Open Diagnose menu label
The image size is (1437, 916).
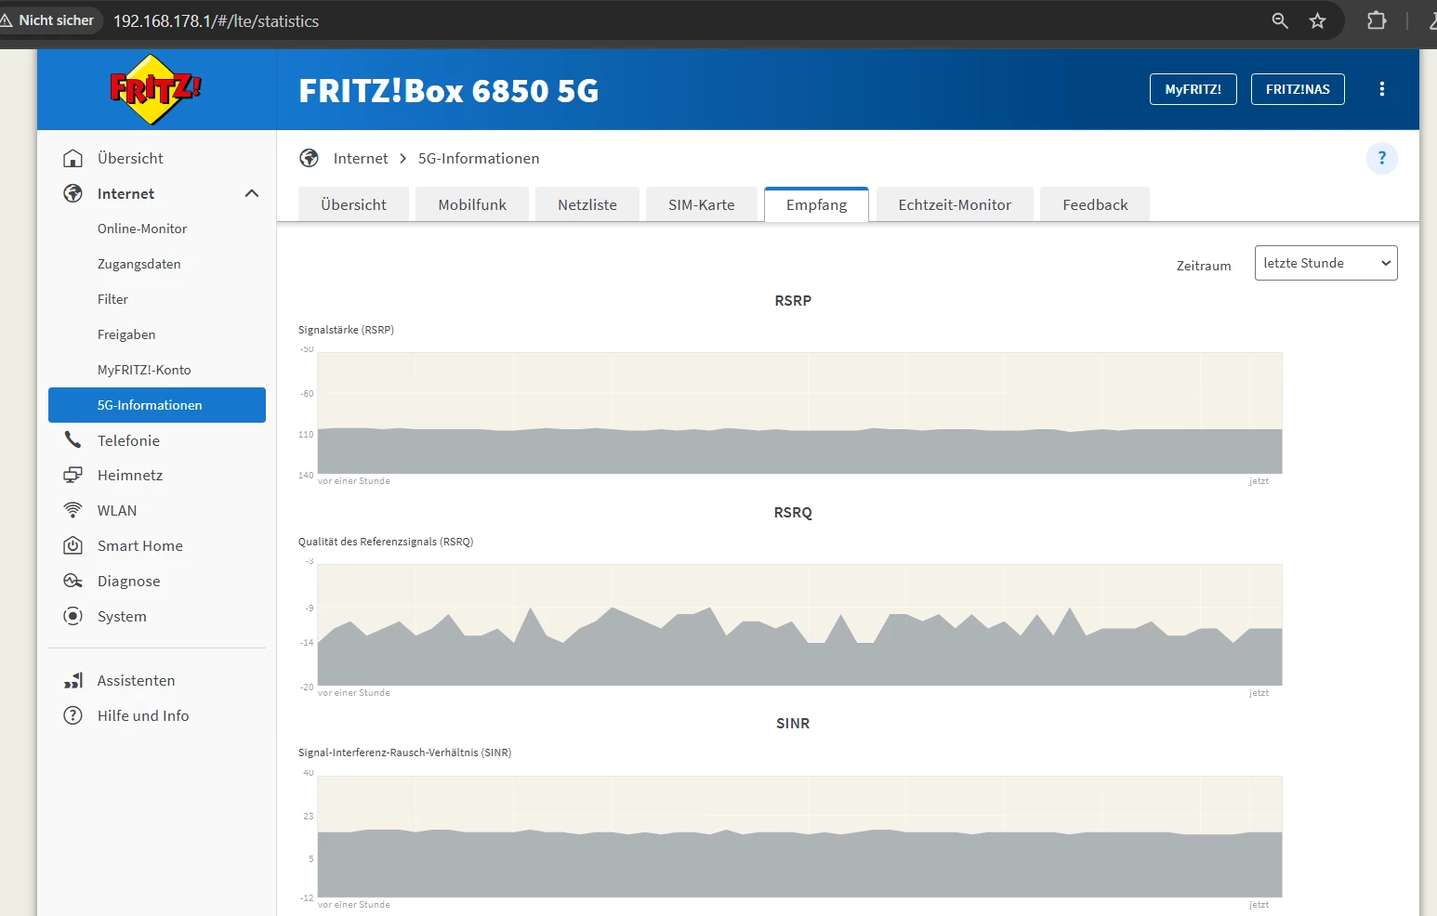[x=129, y=581]
